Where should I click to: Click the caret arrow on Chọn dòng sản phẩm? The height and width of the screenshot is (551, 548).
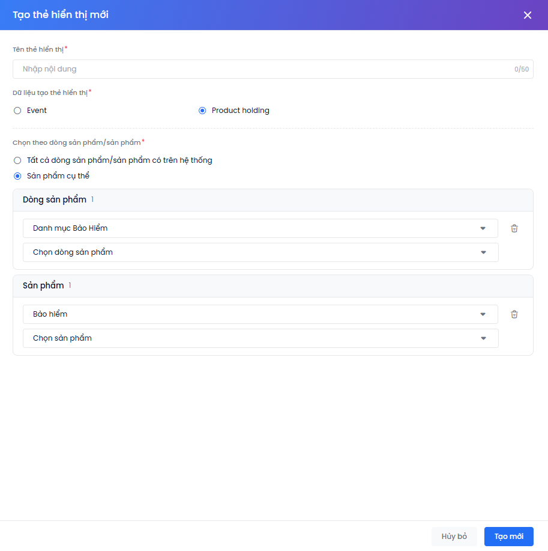[x=483, y=252]
